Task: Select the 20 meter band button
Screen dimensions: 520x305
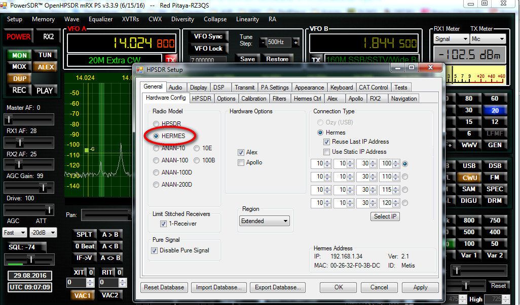Action: [495, 110]
